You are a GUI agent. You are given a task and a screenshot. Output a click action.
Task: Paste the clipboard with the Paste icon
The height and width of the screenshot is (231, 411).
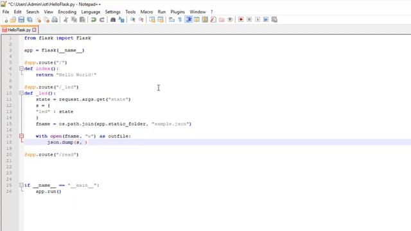(x=82, y=20)
